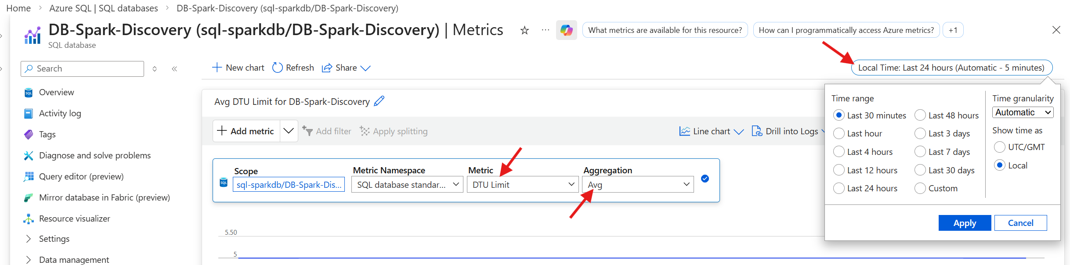
Task: Expand the Settings section in the sidebar
Action: 29,239
